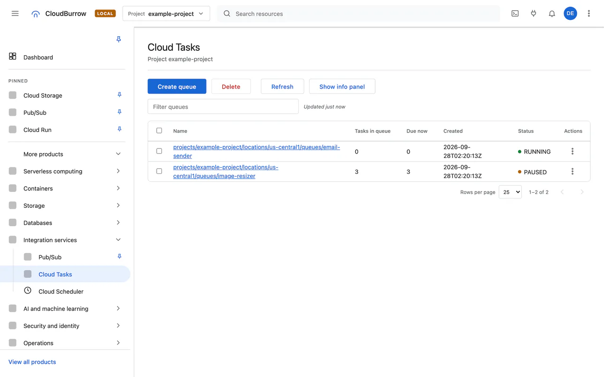Click View all products link
This screenshot has height=377, width=604.
click(x=32, y=362)
